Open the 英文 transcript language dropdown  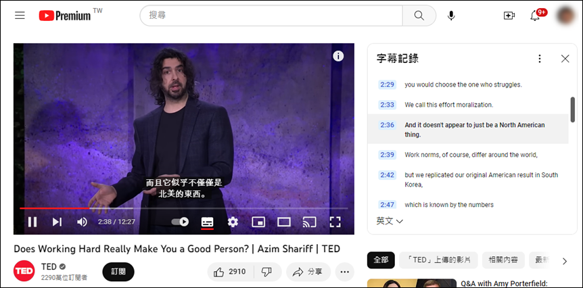390,222
